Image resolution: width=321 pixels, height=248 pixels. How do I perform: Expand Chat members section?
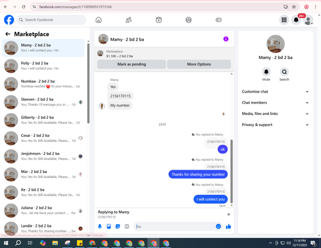pyautogui.click(x=275, y=103)
